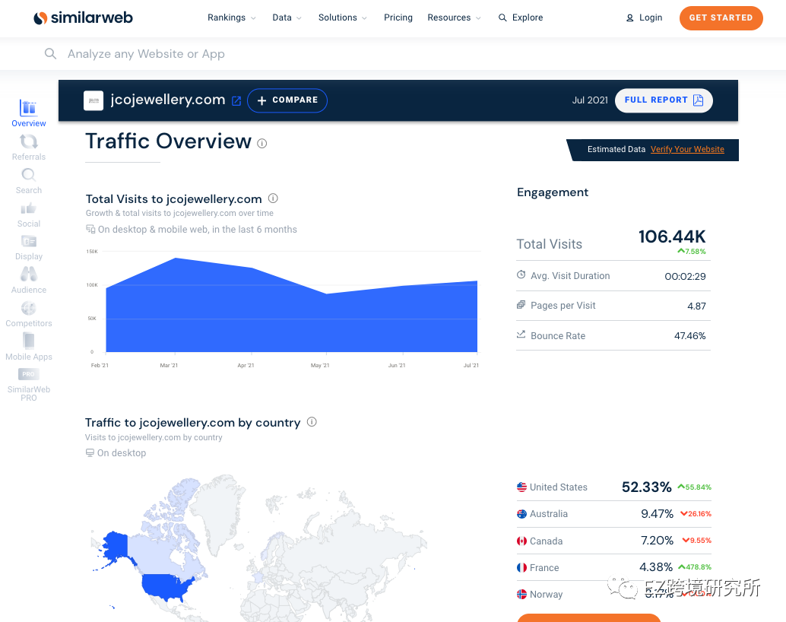The image size is (786, 622).
Task: Click the search magnifier icon
Action: [50, 54]
